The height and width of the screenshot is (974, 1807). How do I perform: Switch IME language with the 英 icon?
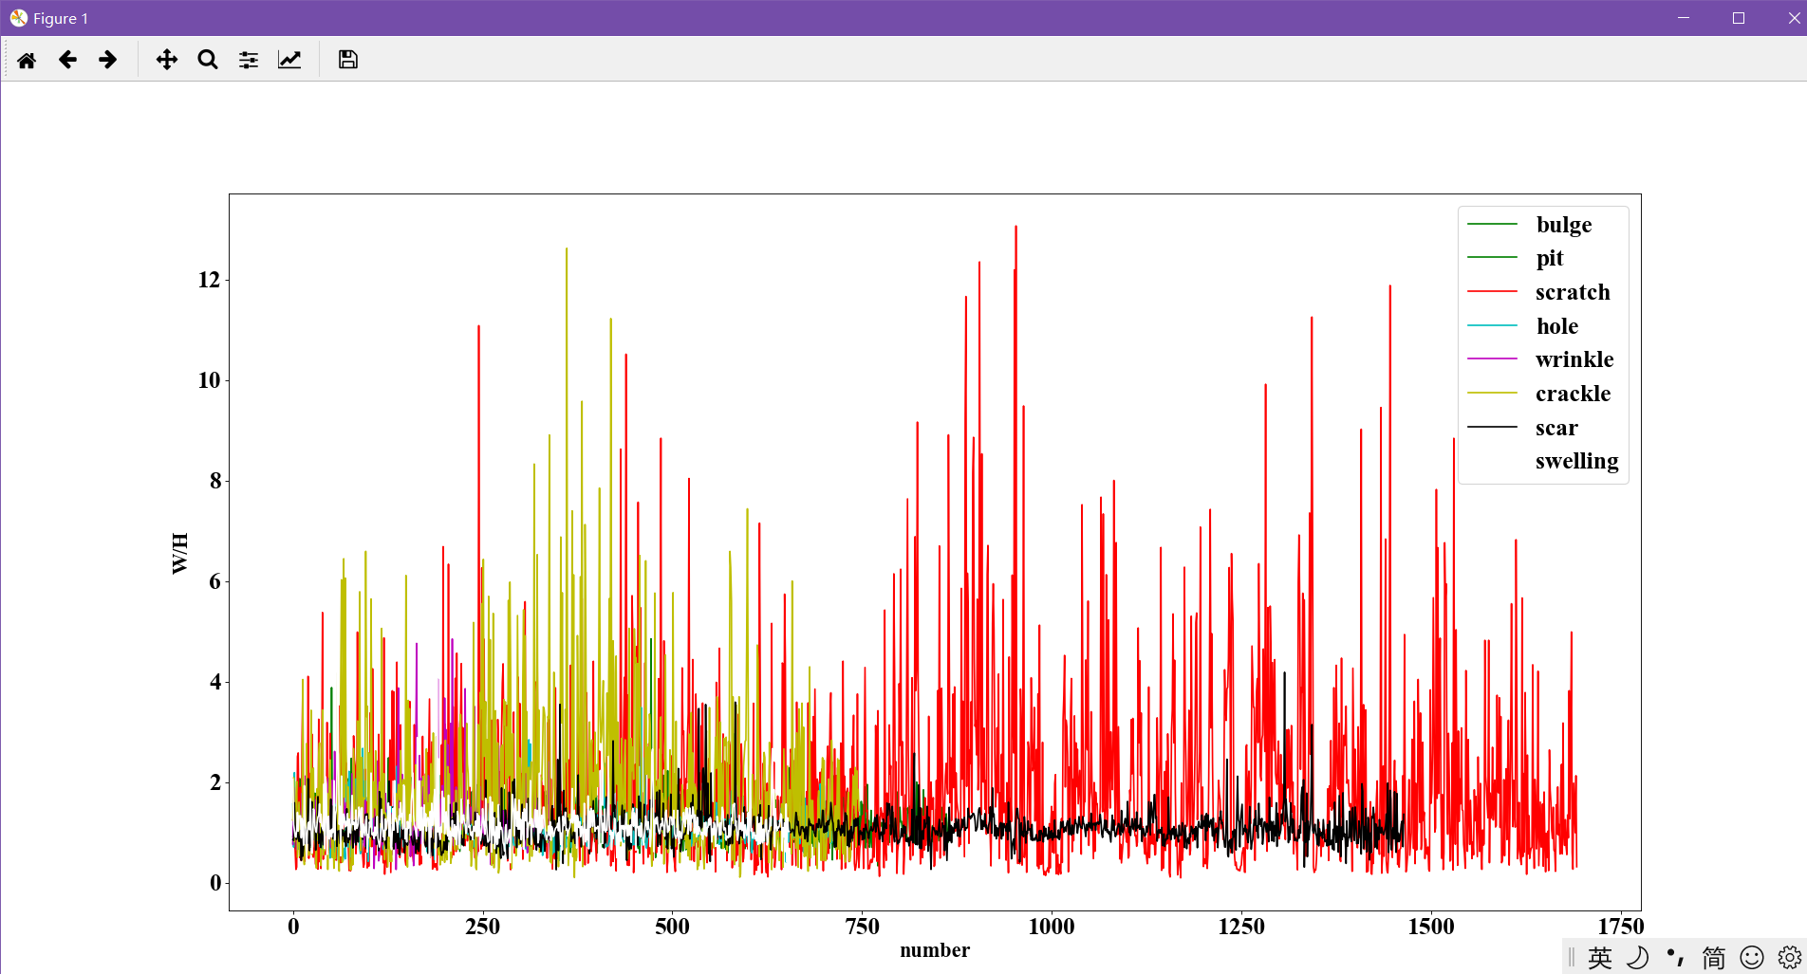point(1600,958)
